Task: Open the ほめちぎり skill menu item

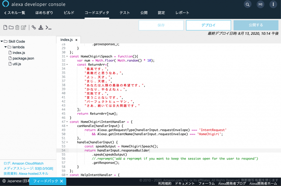Action: click(44, 13)
